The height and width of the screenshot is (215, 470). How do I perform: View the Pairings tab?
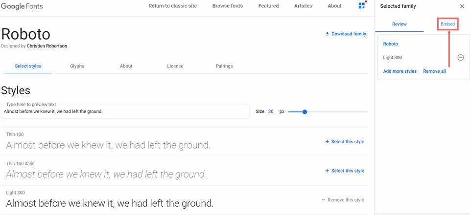pyautogui.click(x=224, y=66)
